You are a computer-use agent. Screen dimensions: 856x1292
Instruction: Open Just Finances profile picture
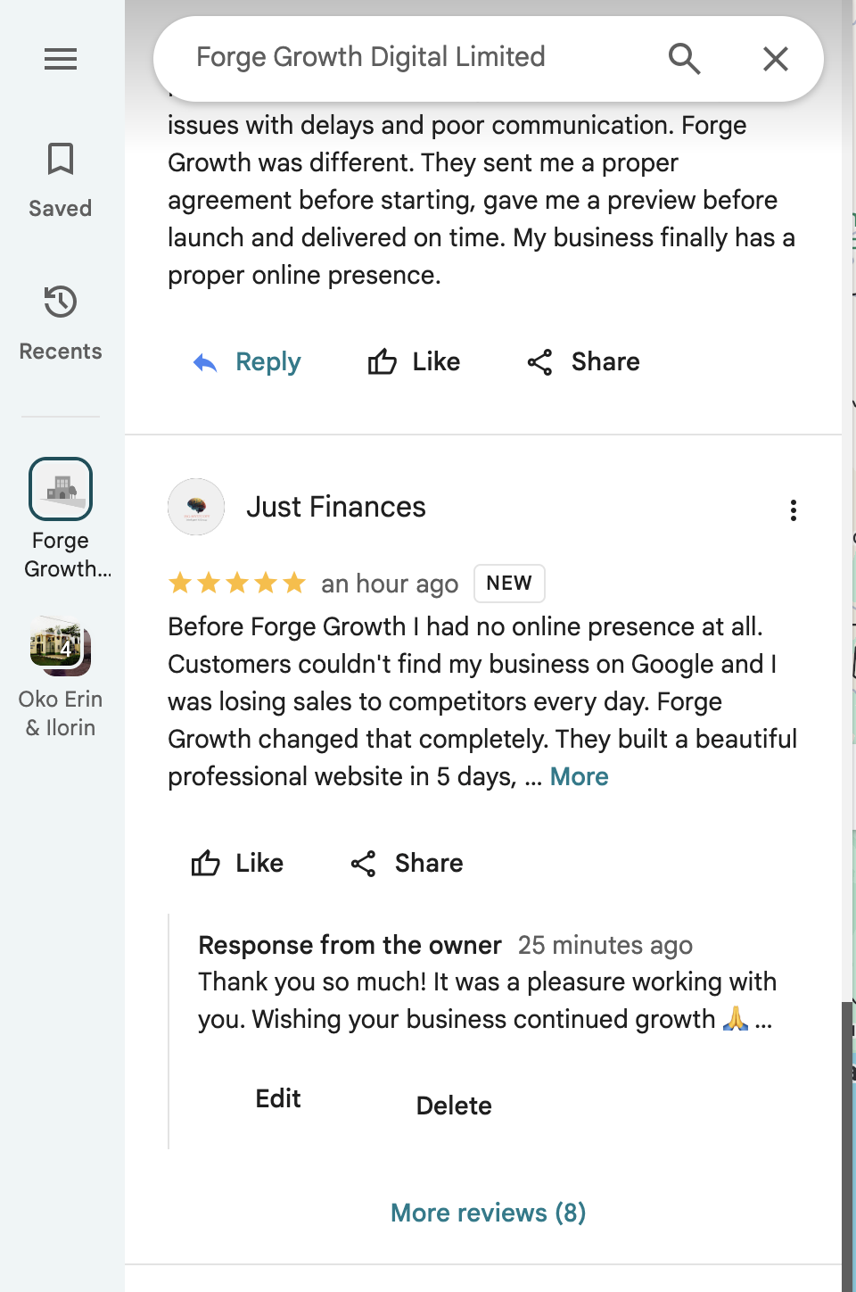[x=195, y=507]
